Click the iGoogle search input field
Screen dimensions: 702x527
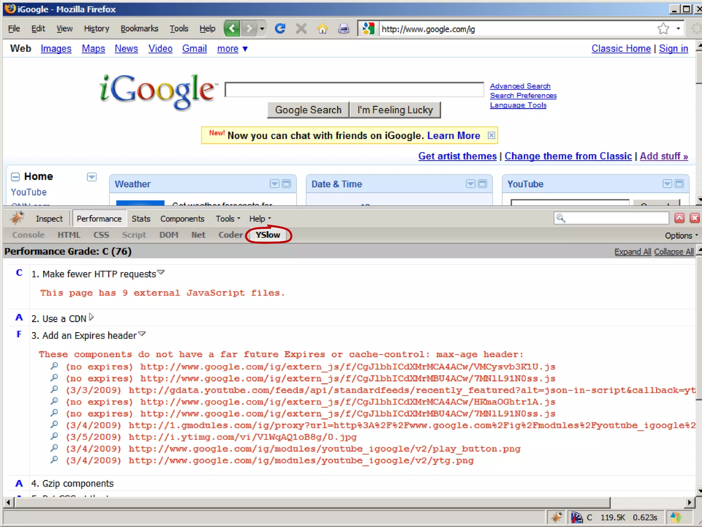(x=354, y=90)
